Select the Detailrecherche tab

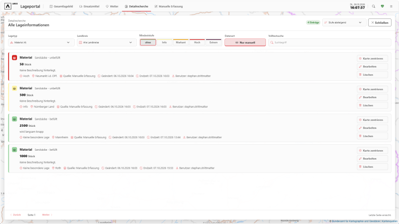136,6
